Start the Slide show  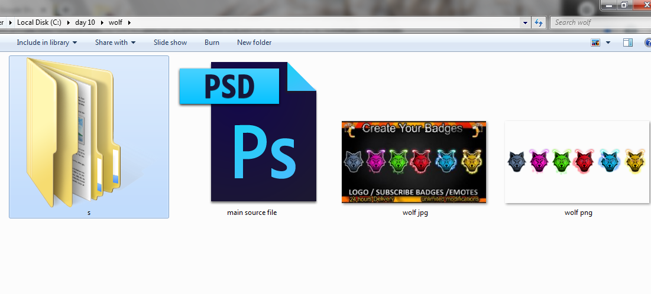click(170, 43)
